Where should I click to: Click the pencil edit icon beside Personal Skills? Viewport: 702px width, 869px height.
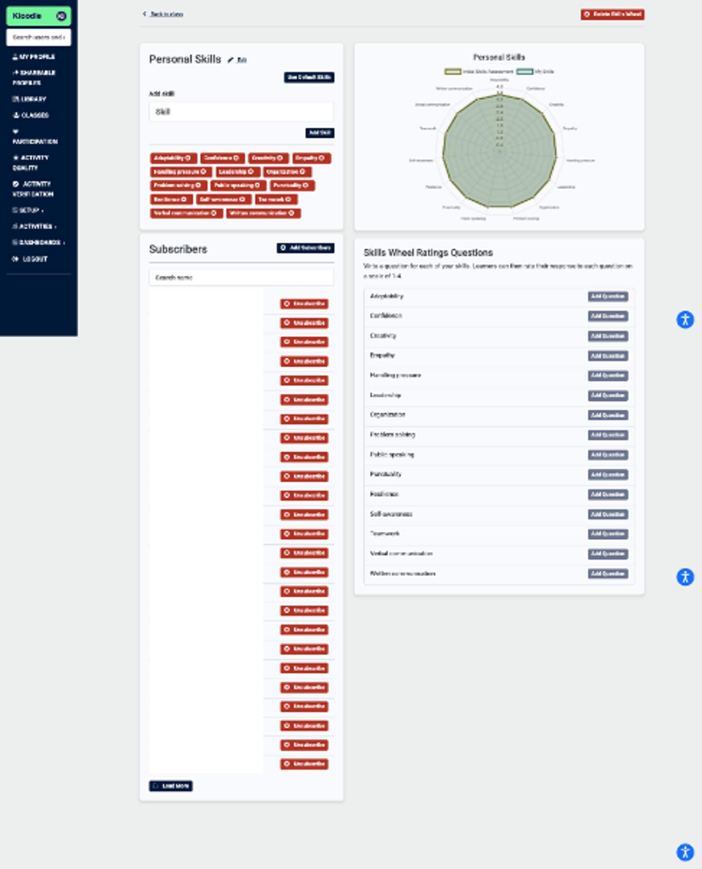[x=231, y=60]
